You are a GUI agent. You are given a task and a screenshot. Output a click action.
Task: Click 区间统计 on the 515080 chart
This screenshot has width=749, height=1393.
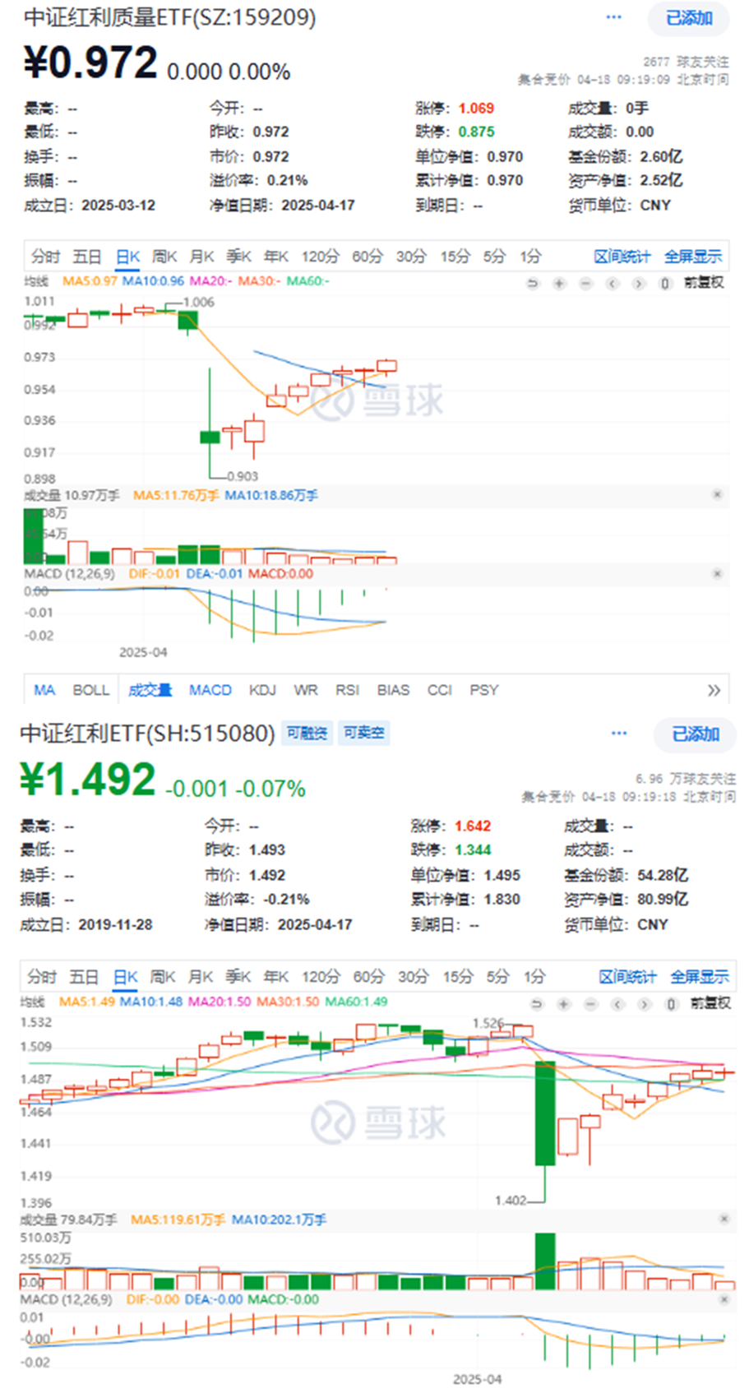click(627, 977)
